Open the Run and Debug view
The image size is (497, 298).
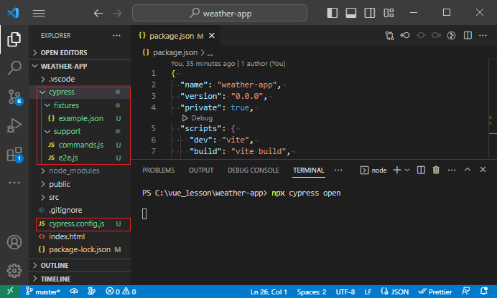[x=14, y=125]
